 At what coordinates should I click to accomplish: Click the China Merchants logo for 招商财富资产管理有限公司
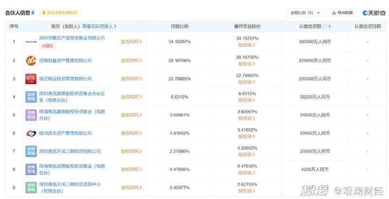[x=31, y=61]
